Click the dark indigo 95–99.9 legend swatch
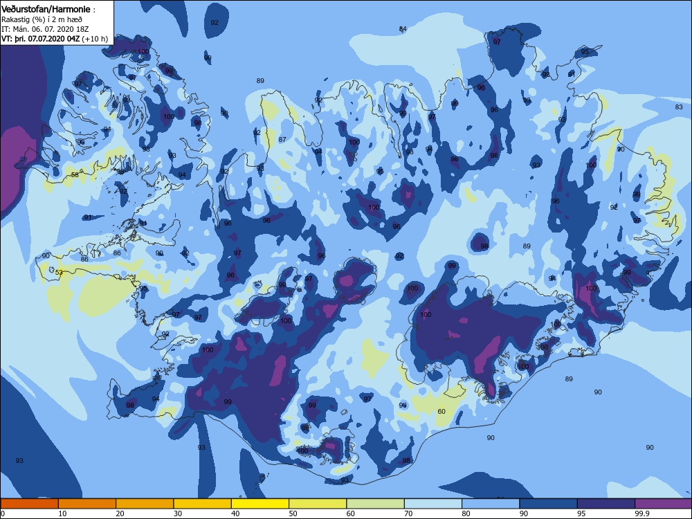692x519 pixels. [606, 504]
